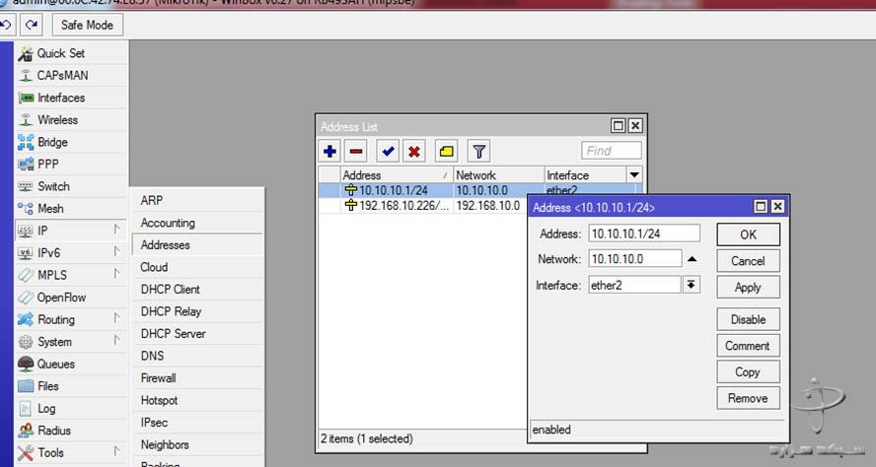Select DHCP Server in IP submenu
This screenshot has width=876, height=467.
(x=197, y=334)
